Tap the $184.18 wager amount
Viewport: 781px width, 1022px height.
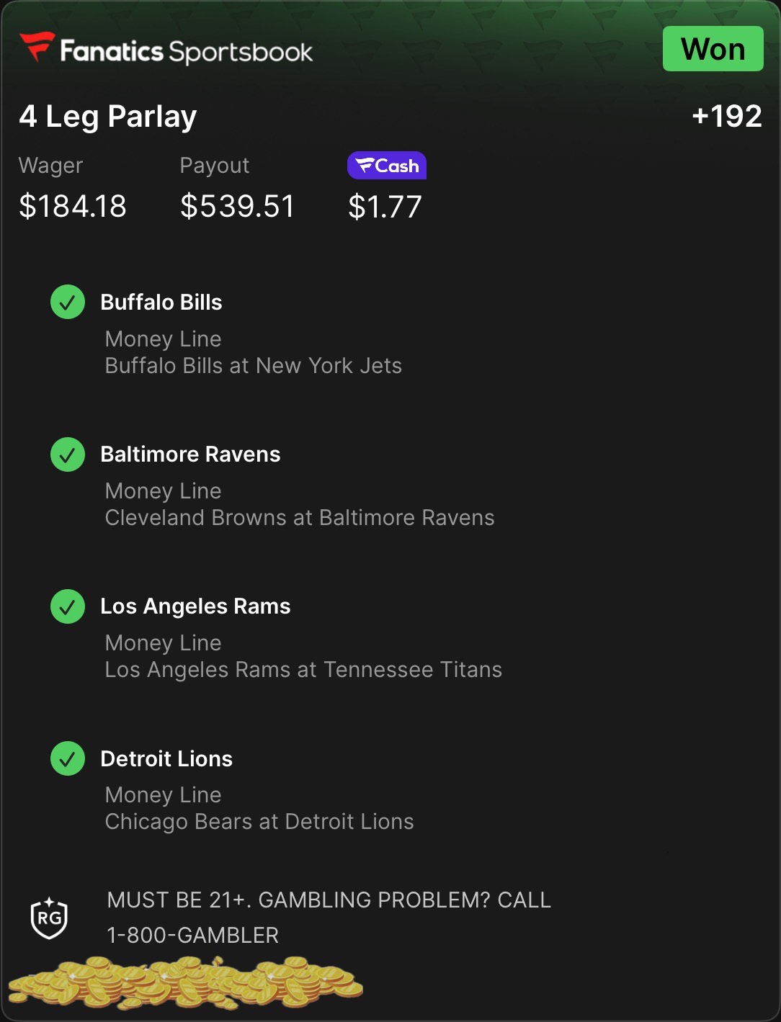point(73,207)
